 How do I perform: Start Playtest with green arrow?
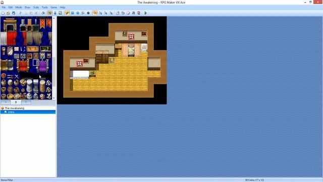pos(146,13)
